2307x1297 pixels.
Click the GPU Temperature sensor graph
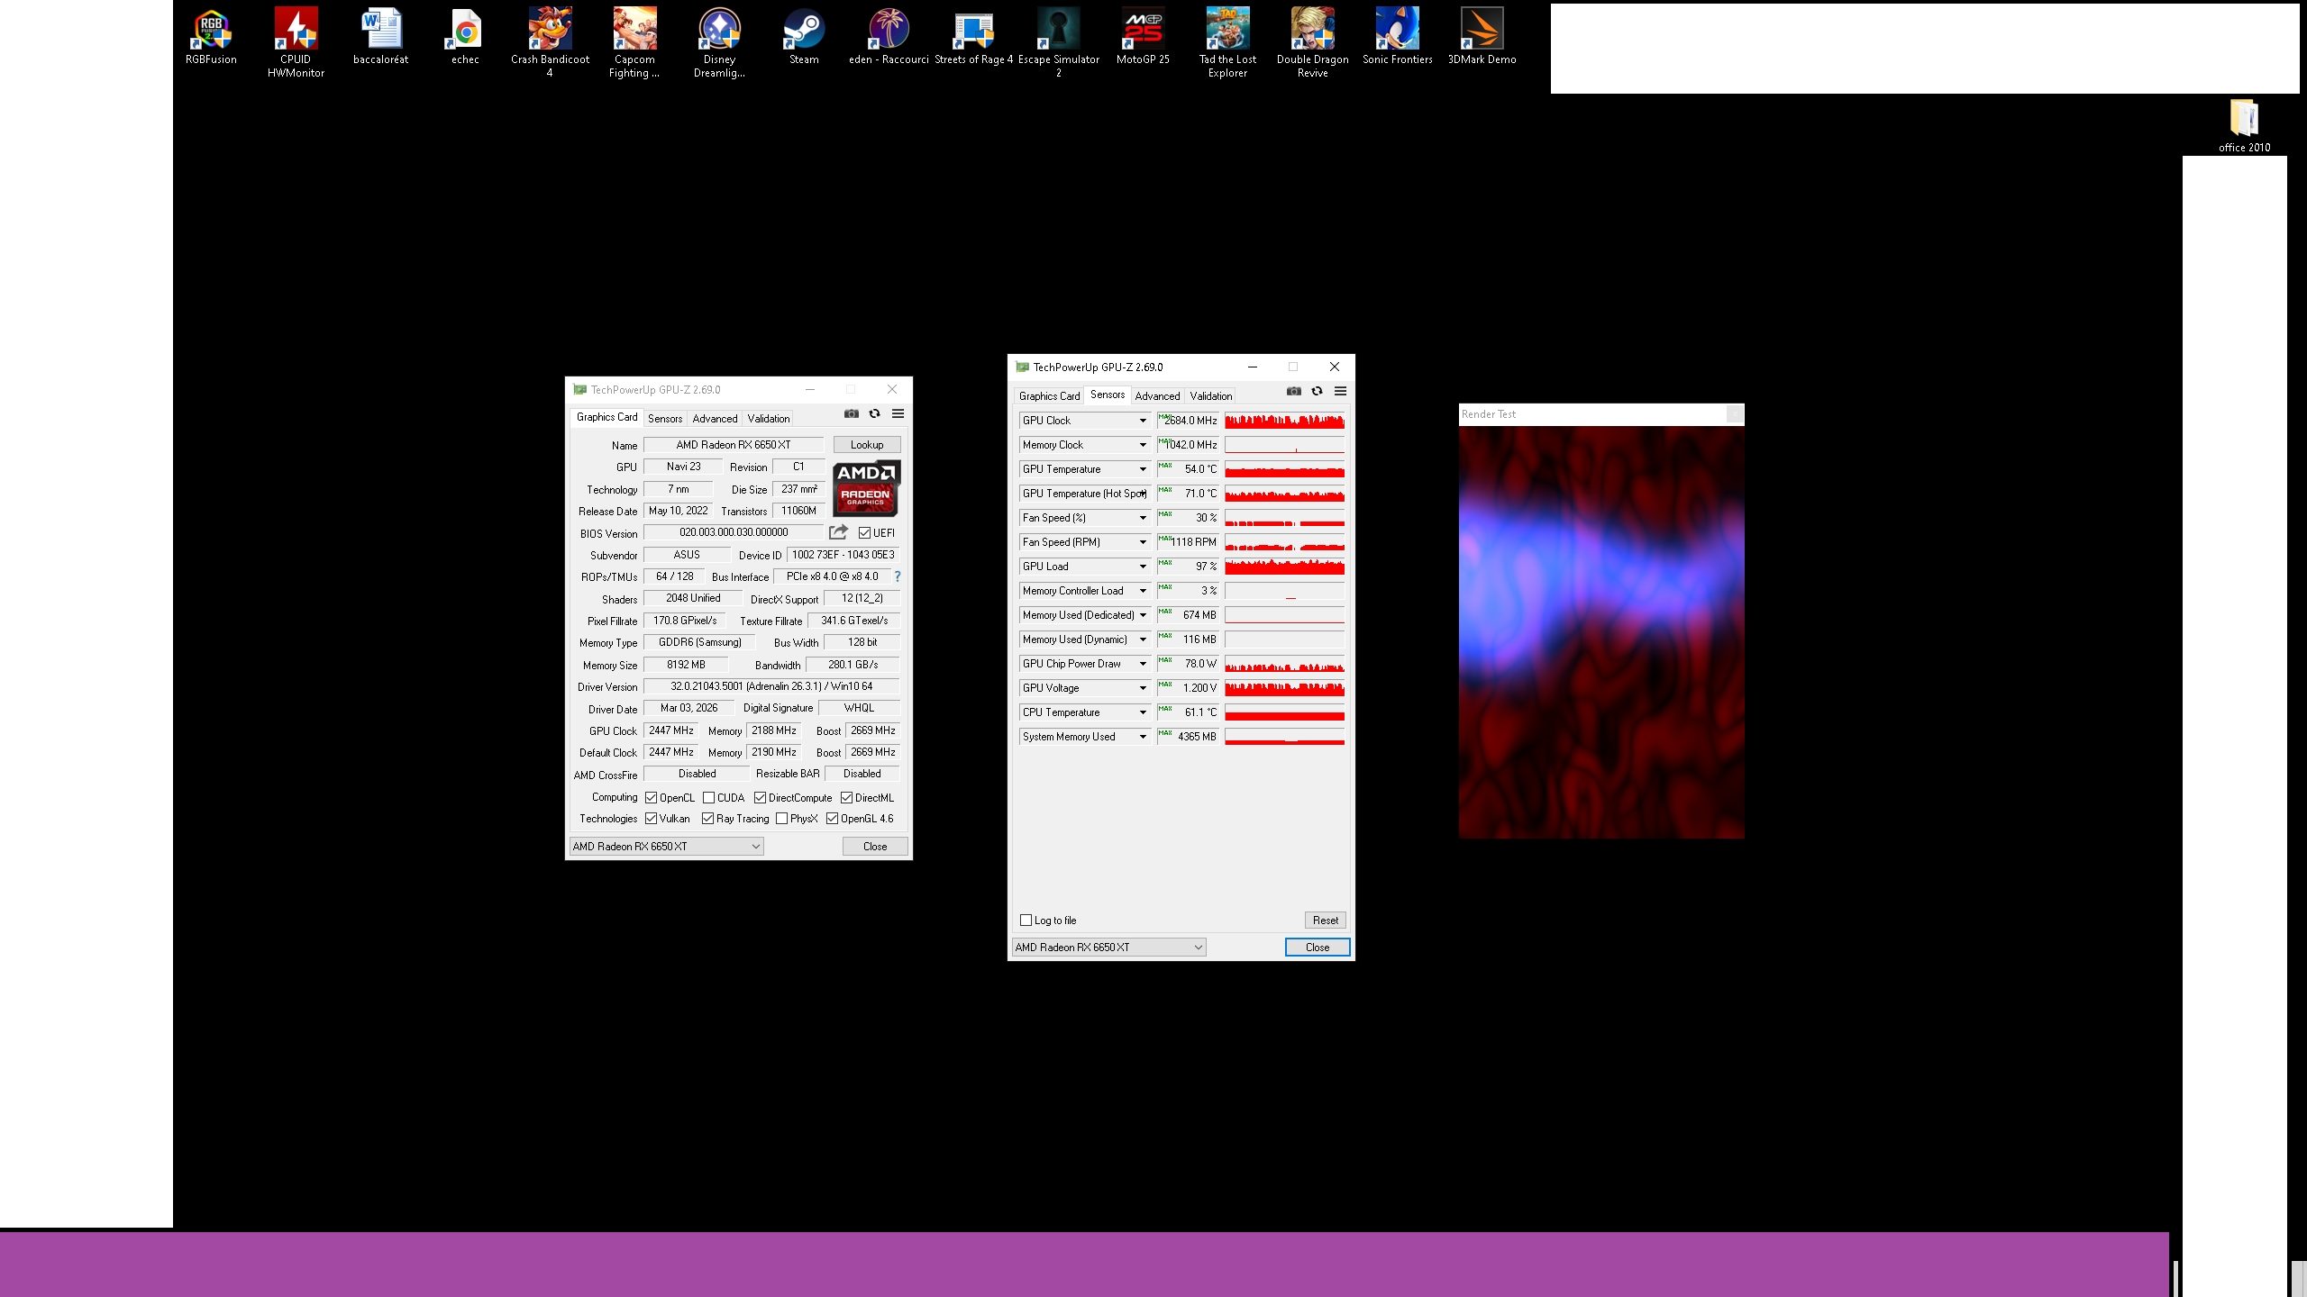coord(1284,469)
